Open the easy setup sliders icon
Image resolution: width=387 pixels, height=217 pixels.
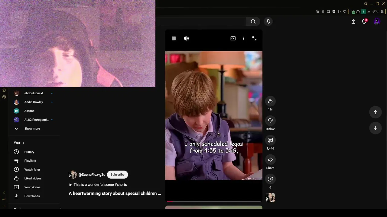point(382,12)
